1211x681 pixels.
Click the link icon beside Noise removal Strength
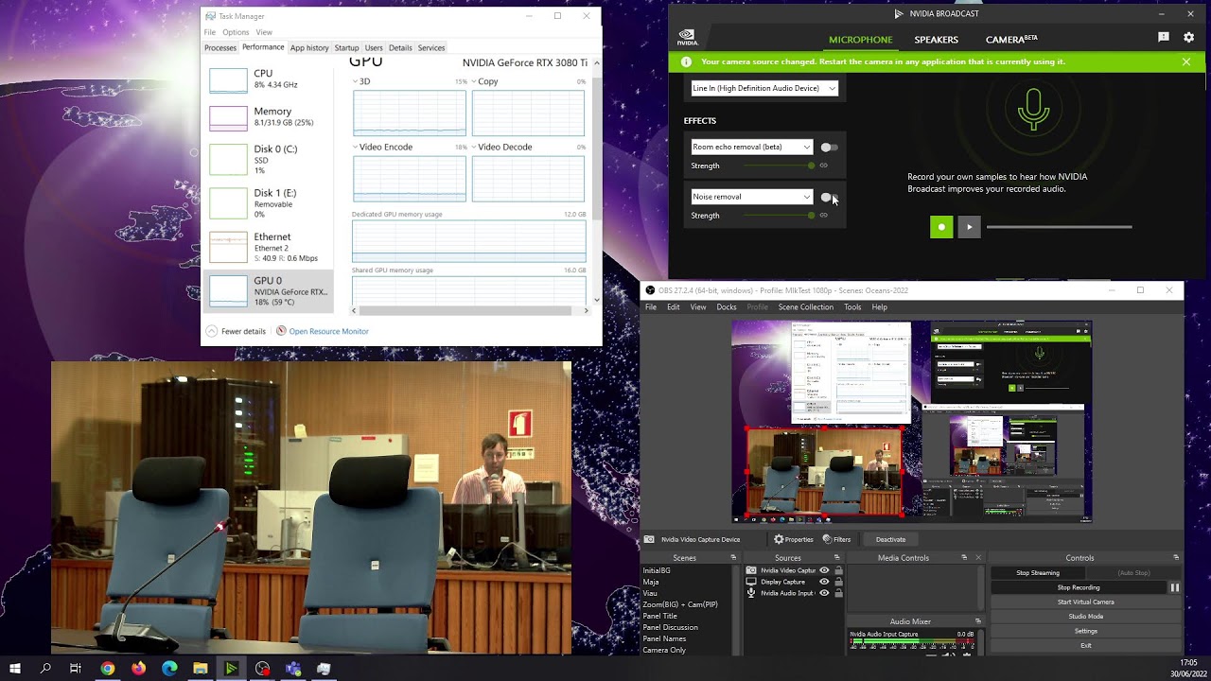[823, 216]
